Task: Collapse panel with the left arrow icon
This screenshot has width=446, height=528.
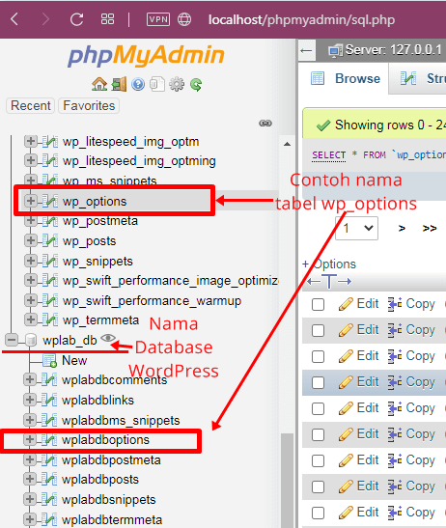Action: [307, 51]
